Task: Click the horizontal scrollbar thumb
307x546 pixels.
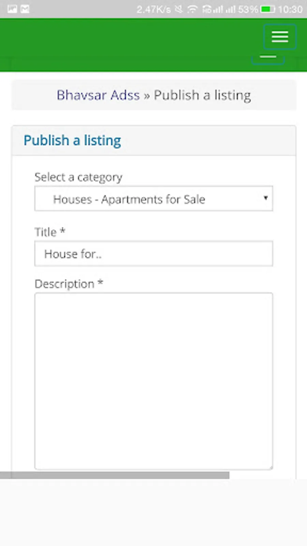Action: (x=115, y=475)
